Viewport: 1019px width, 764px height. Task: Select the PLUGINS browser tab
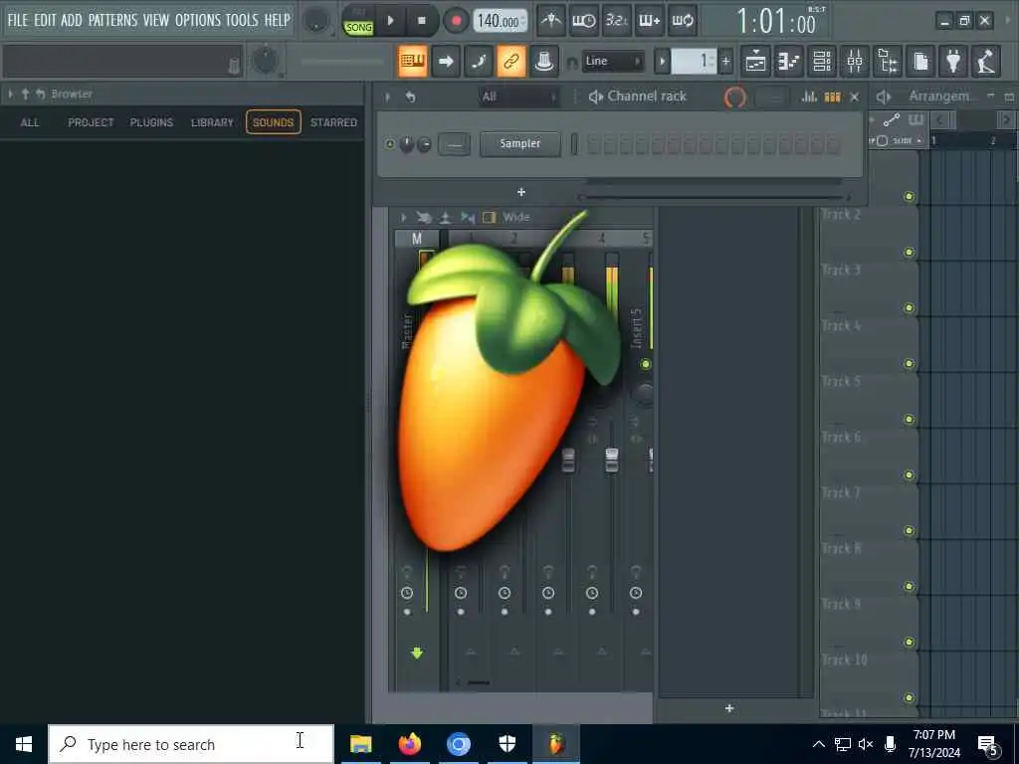[151, 122]
